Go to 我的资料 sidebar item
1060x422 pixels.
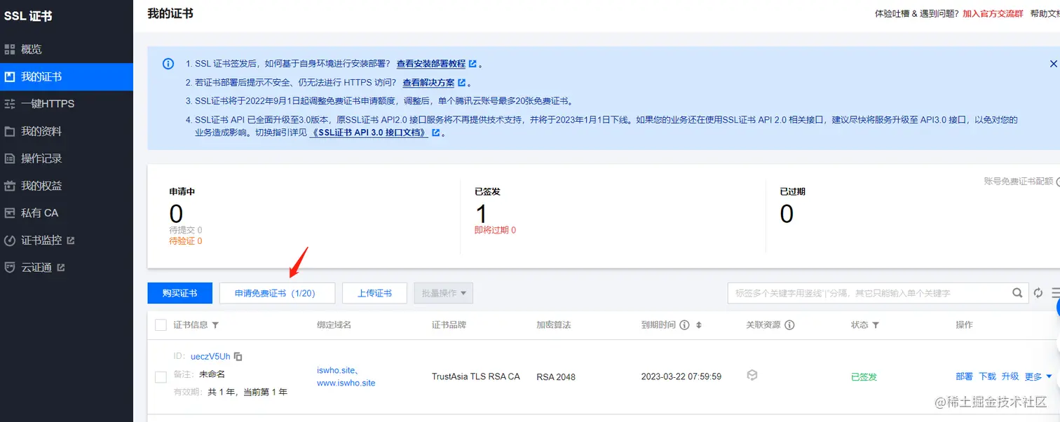coord(67,131)
